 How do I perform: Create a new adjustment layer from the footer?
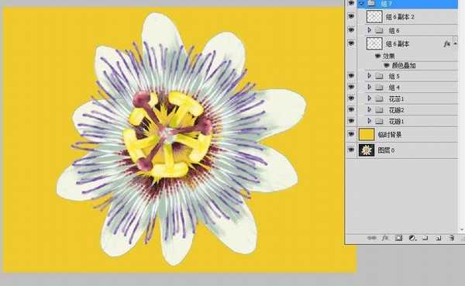point(412,238)
